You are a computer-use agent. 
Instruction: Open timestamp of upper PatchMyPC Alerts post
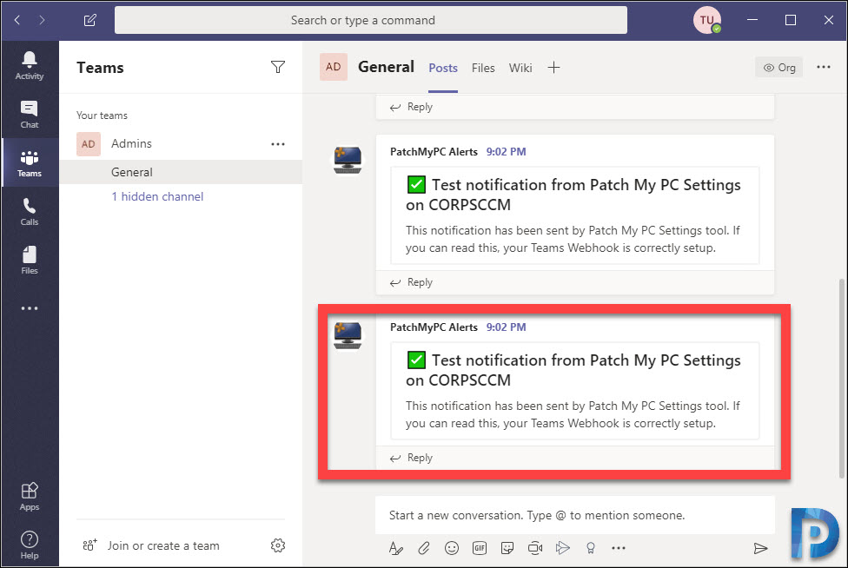(506, 152)
